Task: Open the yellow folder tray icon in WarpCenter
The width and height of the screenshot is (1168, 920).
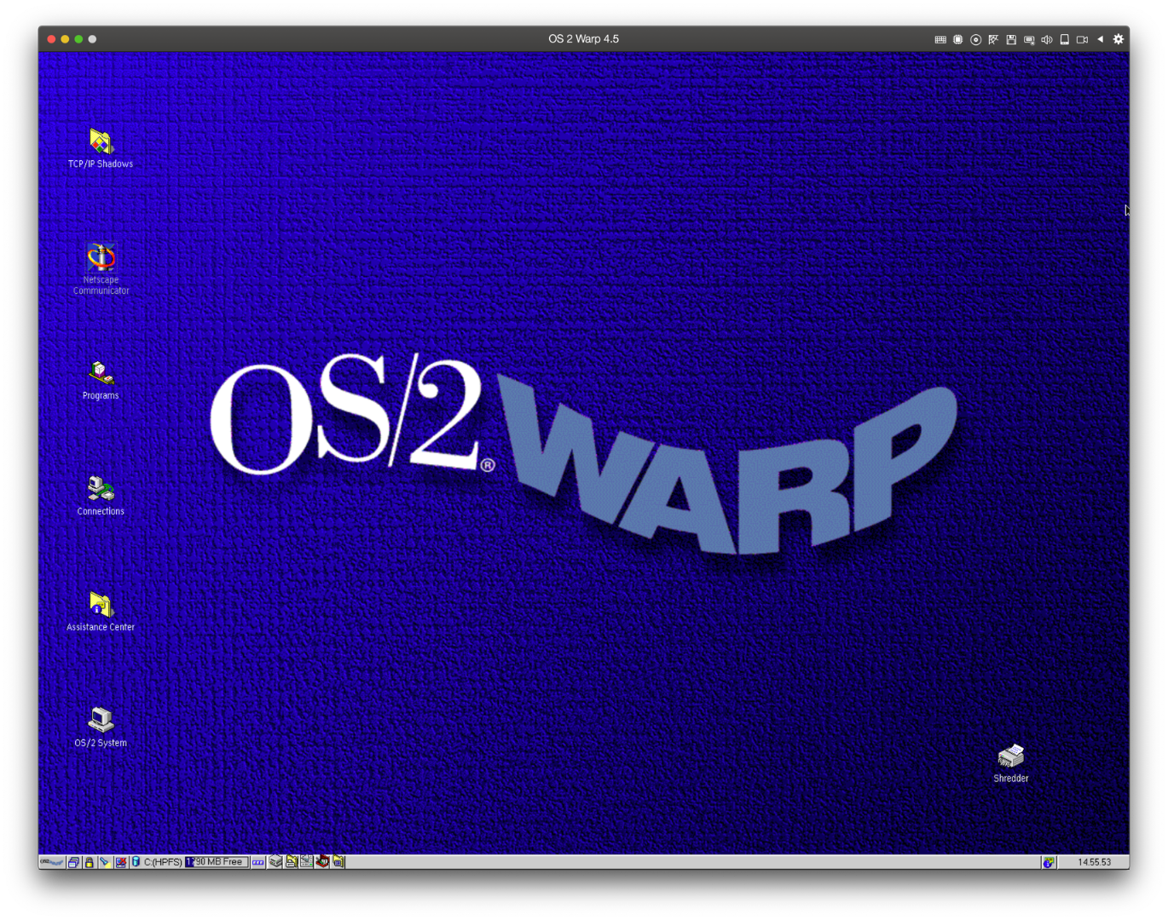Action: (x=338, y=862)
